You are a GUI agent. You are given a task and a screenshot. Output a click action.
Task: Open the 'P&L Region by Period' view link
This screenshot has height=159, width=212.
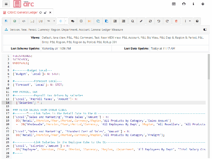(81, 42)
